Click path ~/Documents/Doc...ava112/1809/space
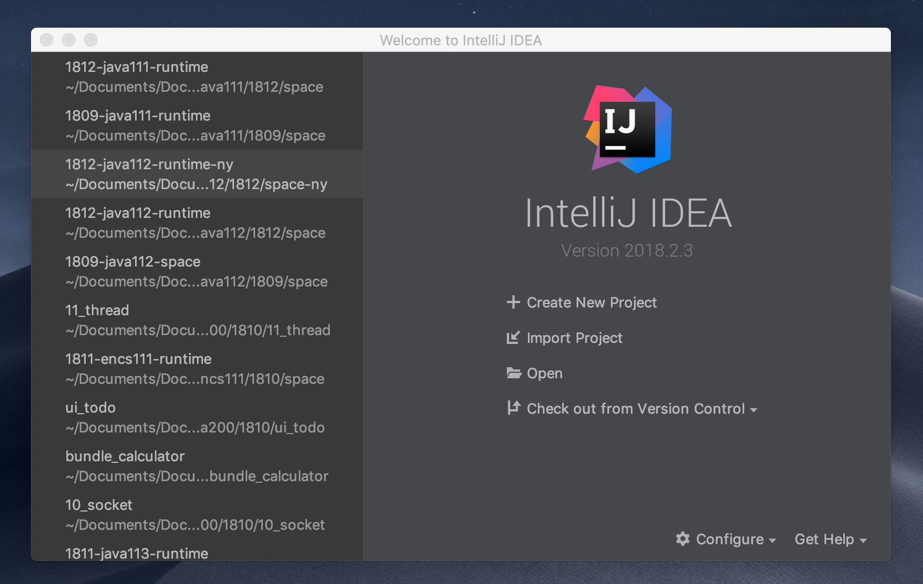The image size is (923, 584). coord(196,281)
